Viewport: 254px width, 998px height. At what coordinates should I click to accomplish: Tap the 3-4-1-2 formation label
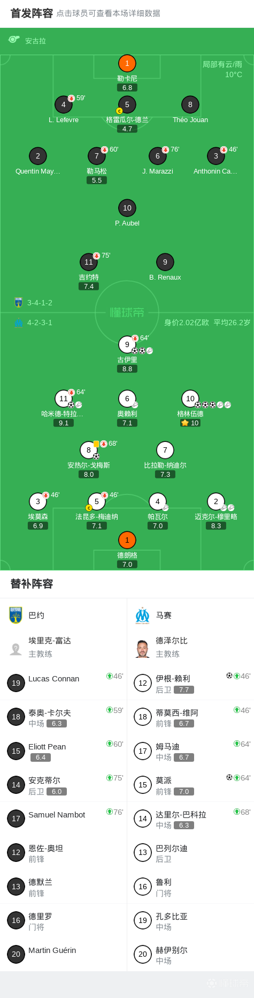pos(40,303)
